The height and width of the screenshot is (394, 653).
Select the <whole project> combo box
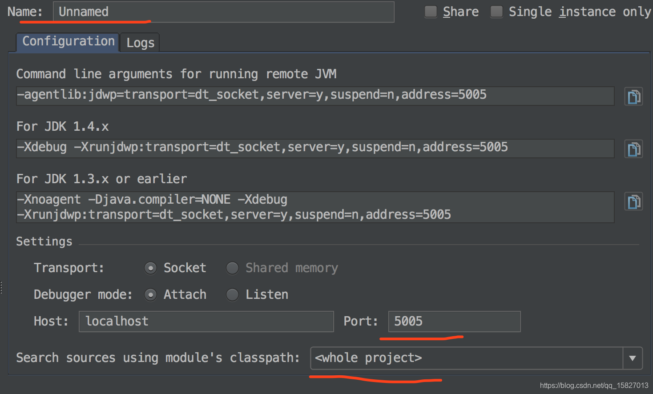tap(476, 358)
